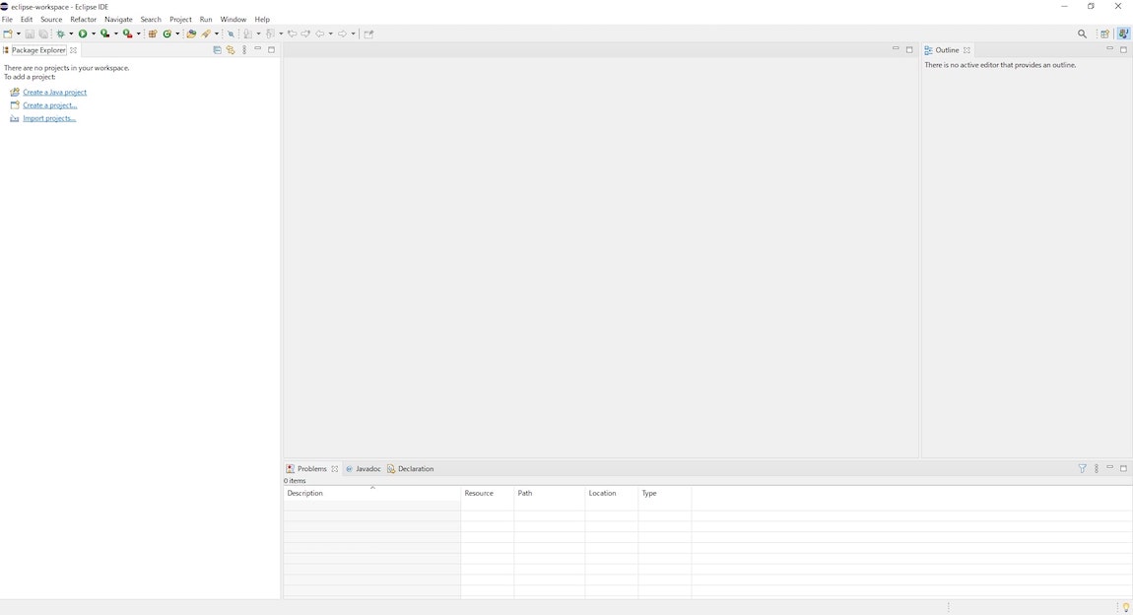Screen dimensions: 1133x615
Task: Open the Run menu
Action: point(206,20)
